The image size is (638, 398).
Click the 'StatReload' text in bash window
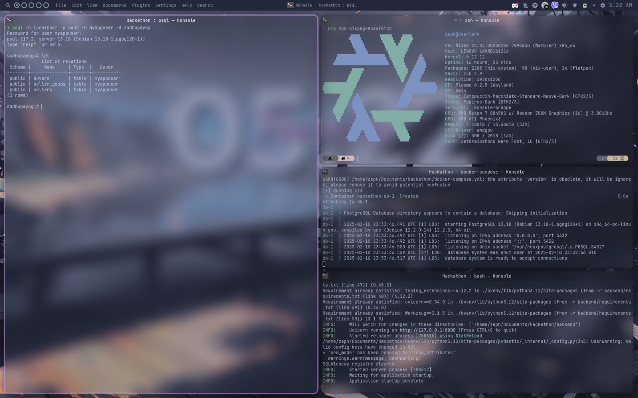(469, 336)
